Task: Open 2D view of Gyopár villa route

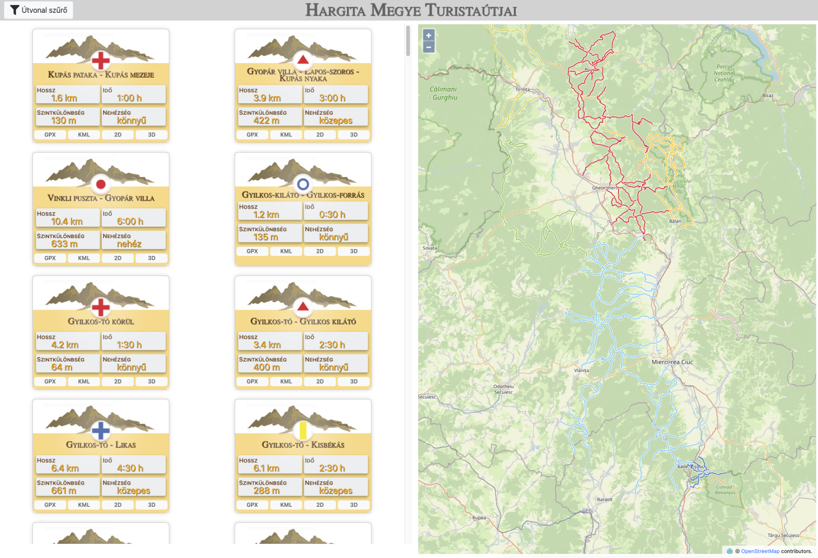Action: tap(320, 134)
